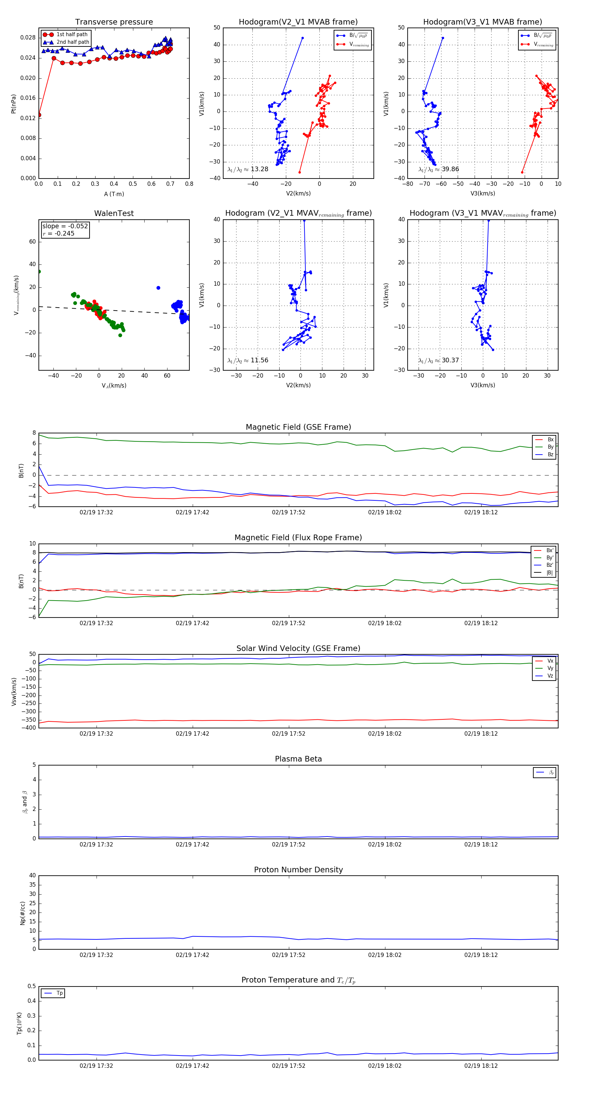Click the 'Plasma Beta' plot title
This screenshot has height=1095, width=597.
(x=298, y=759)
